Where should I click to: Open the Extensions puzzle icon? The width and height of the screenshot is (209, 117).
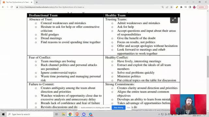pyautogui.click(x=181, y=7)
